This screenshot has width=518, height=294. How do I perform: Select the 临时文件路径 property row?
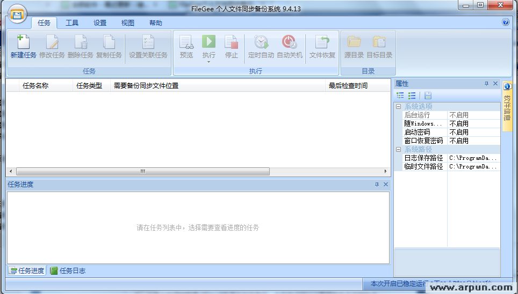pyautogui.click(x=451, y=167)
